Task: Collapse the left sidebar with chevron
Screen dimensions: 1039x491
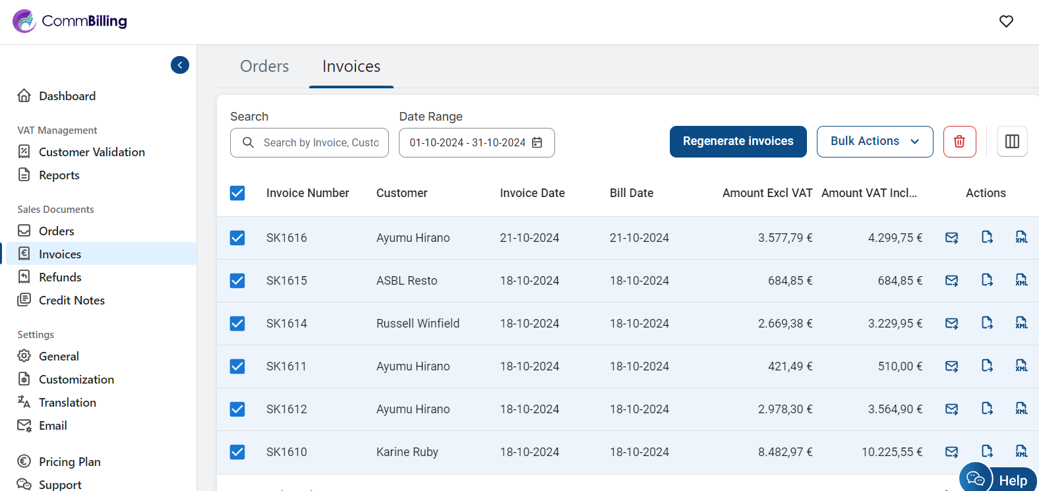Action: pyautogui.click(x=180, y=65)
